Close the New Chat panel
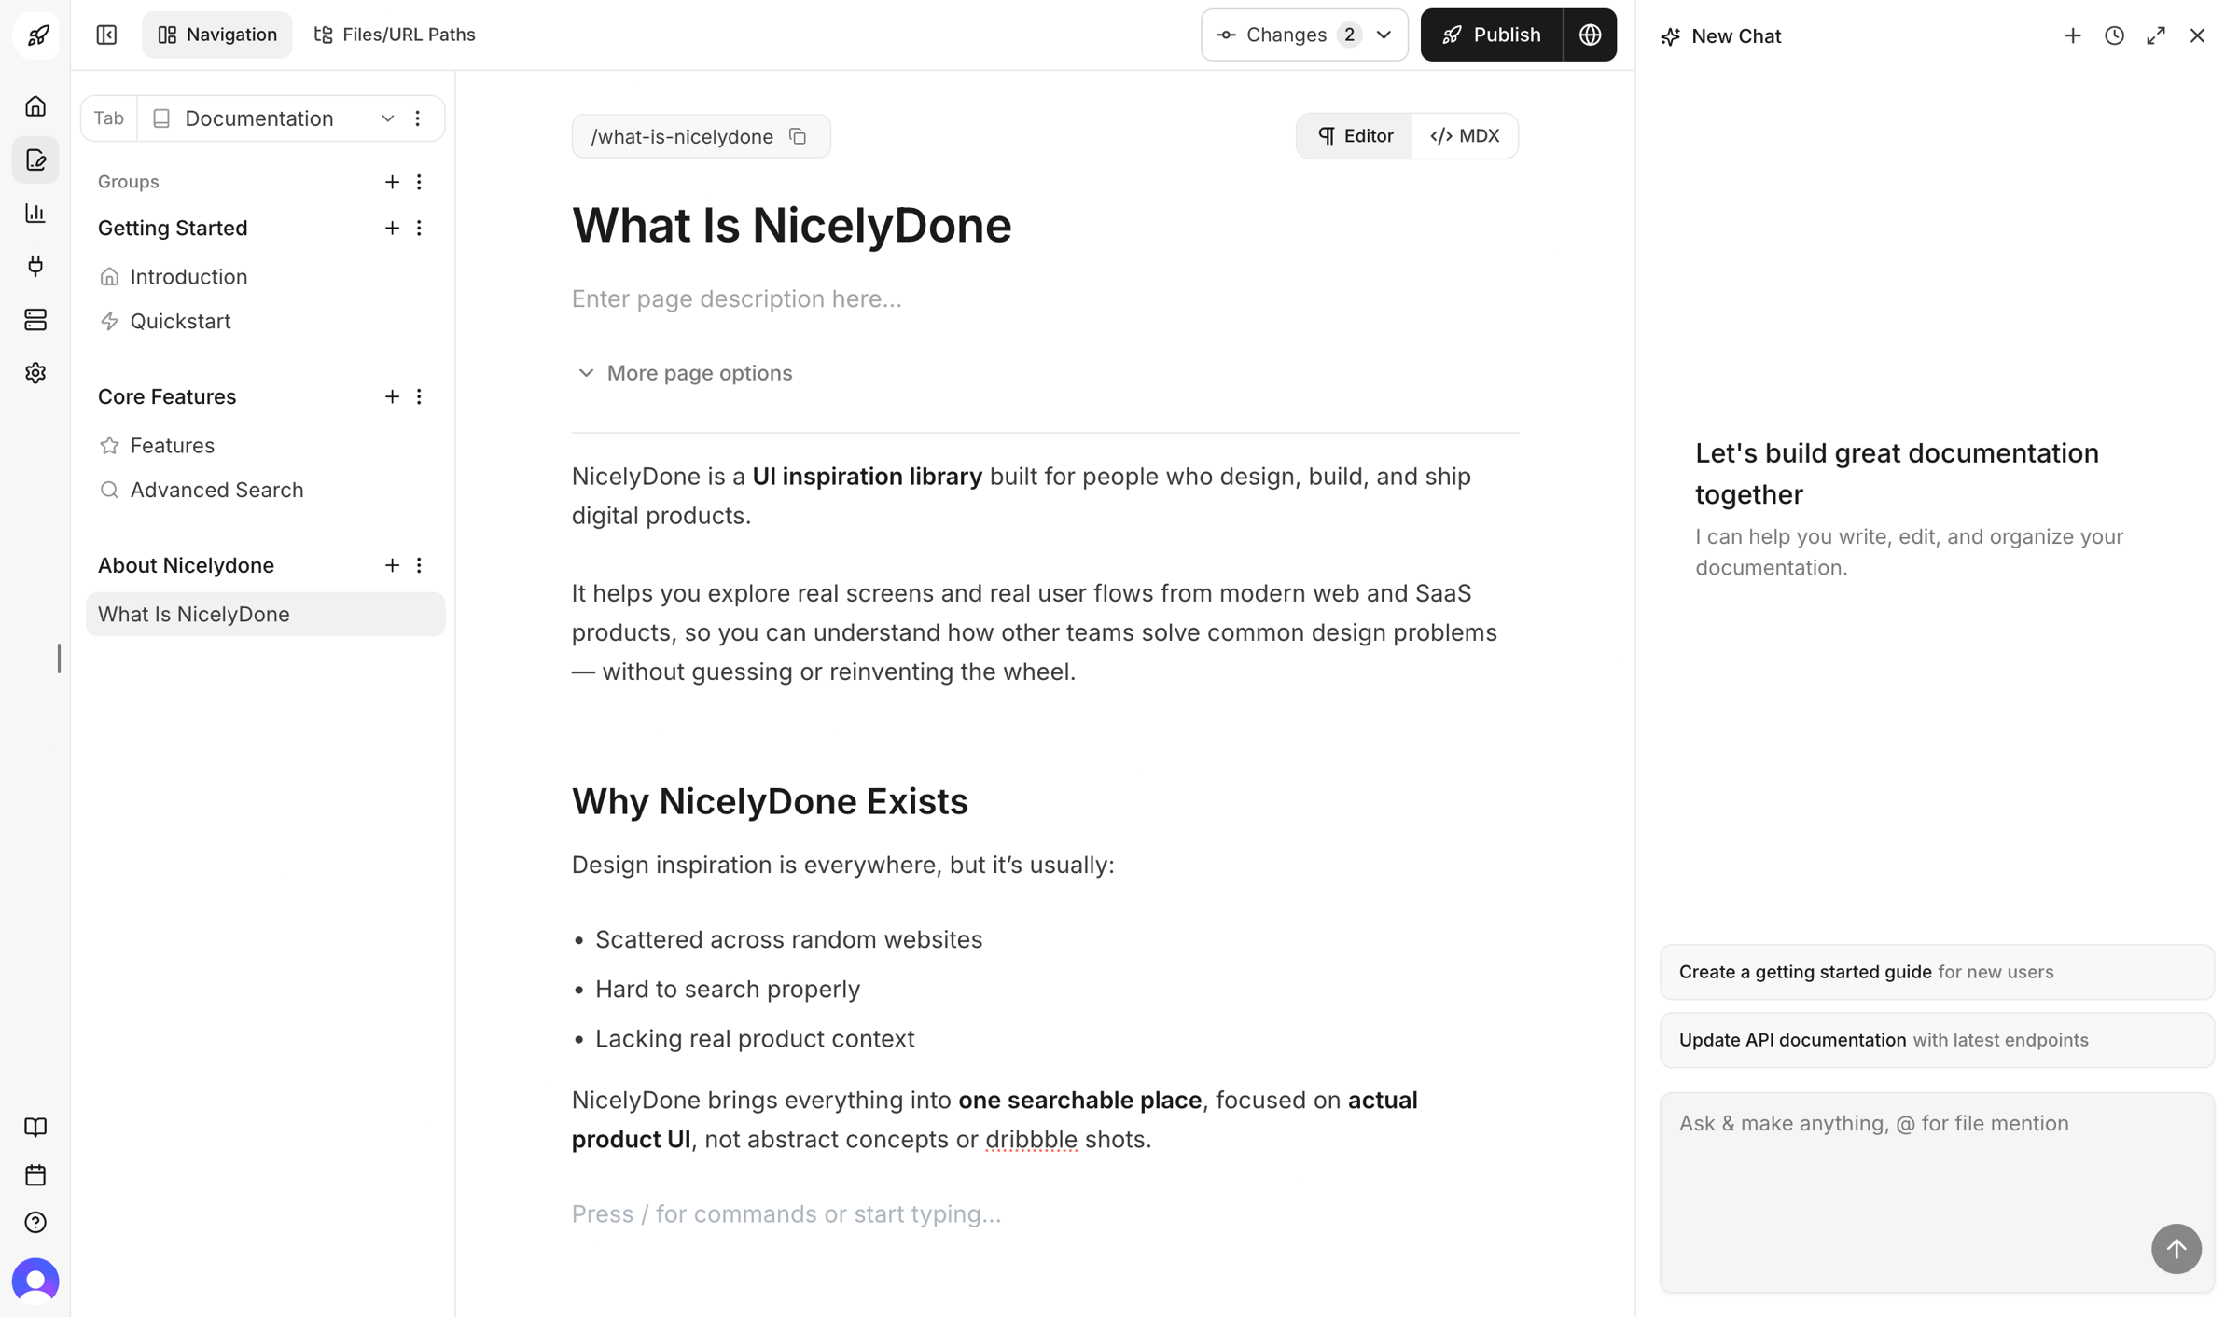 [2197, 35]
